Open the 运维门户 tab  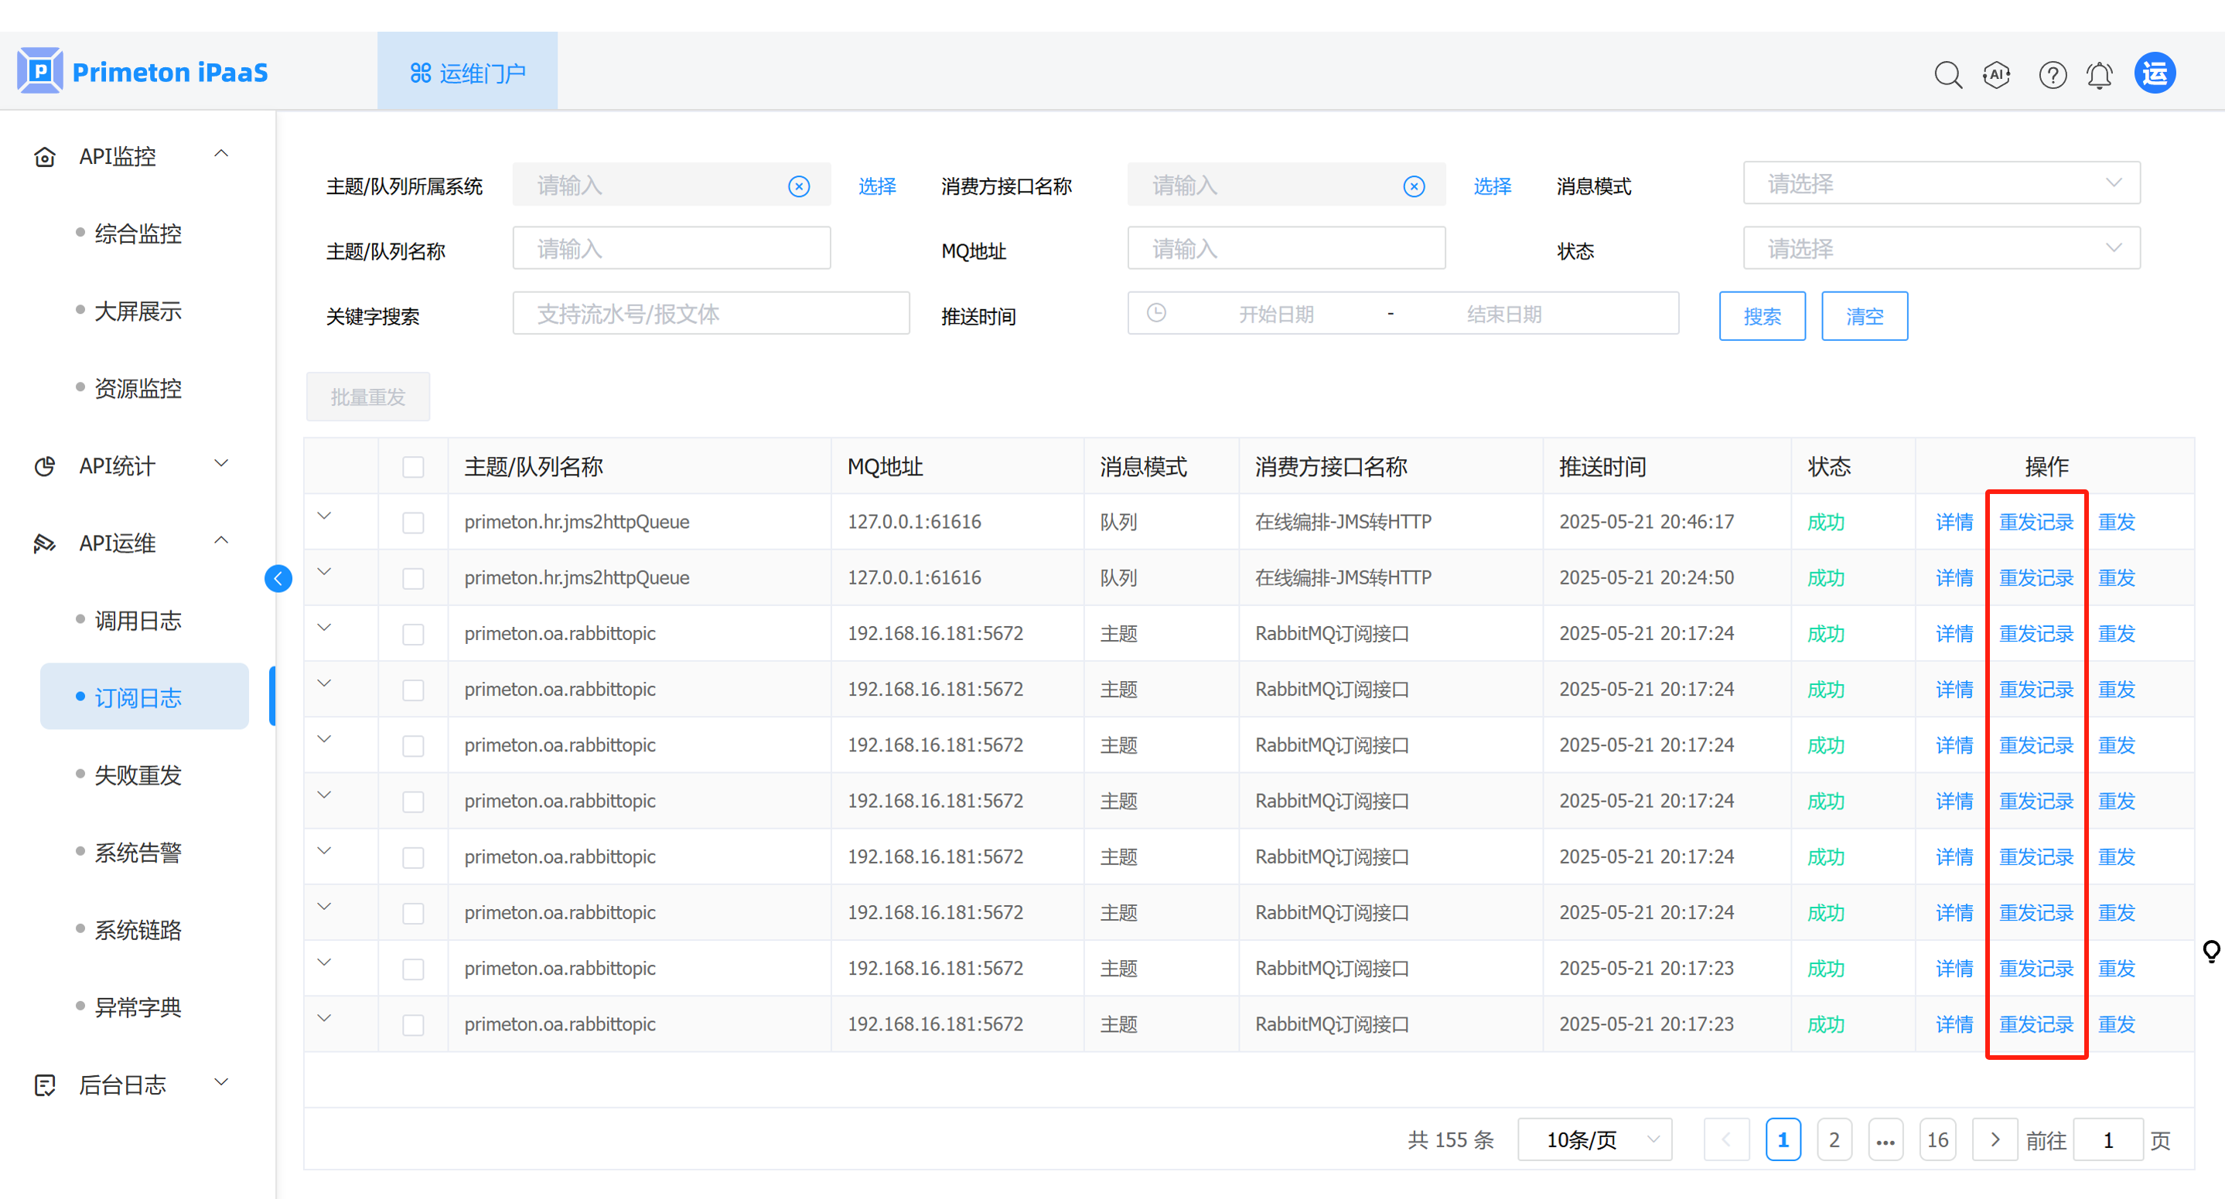(x=467, y=73)
